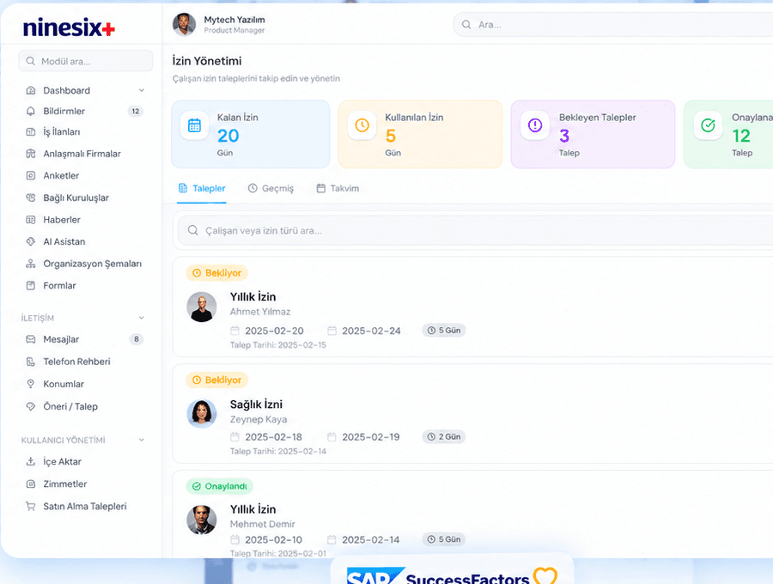Screen dimensions: 773x584
Task: Open the Zimmetler icon
Action: [31, 484]
